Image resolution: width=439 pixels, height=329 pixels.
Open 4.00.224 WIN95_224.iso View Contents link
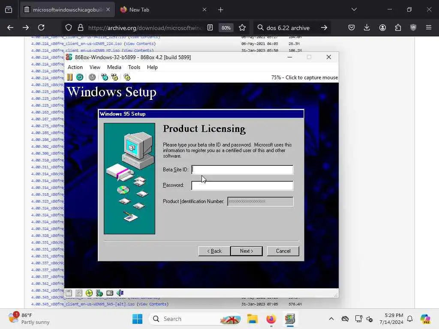[140, 44]
